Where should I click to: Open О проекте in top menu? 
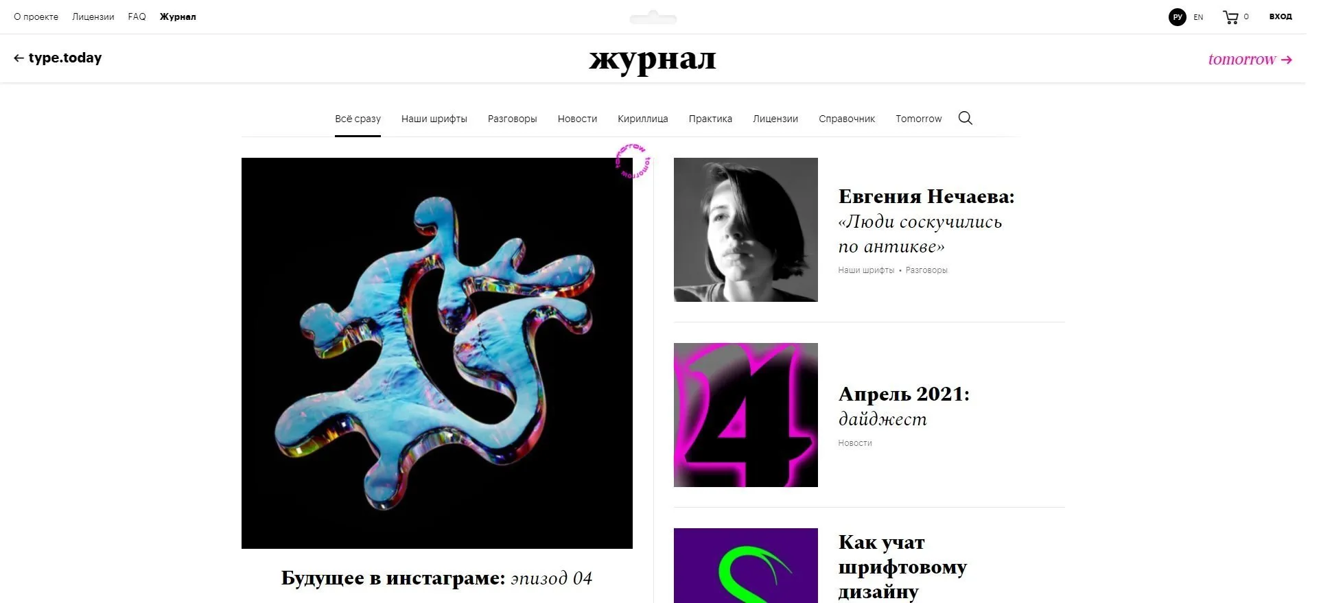(36, 16)
